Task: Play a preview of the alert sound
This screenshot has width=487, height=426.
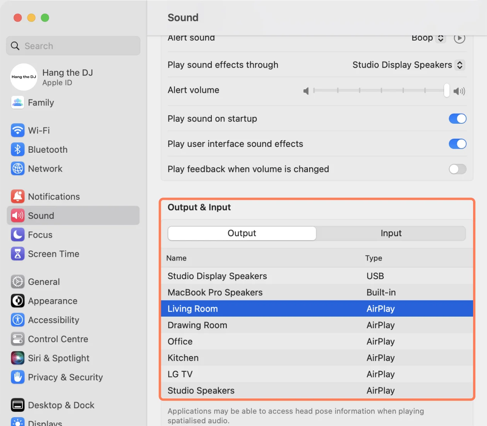Action: (459, 38)
